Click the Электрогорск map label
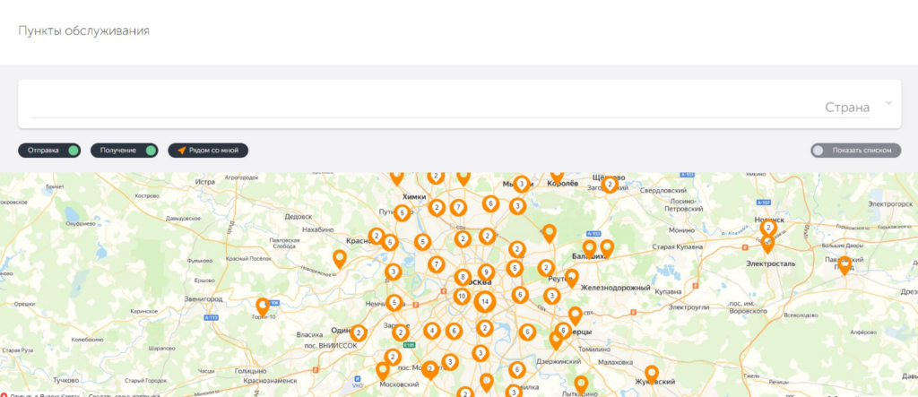 click(x=890, y=203)
